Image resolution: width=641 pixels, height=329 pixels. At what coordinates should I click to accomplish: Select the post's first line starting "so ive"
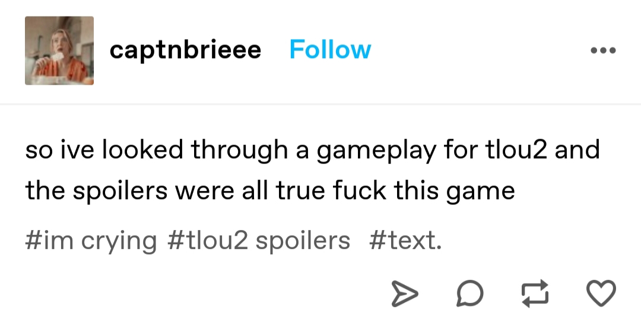(312, 150)
